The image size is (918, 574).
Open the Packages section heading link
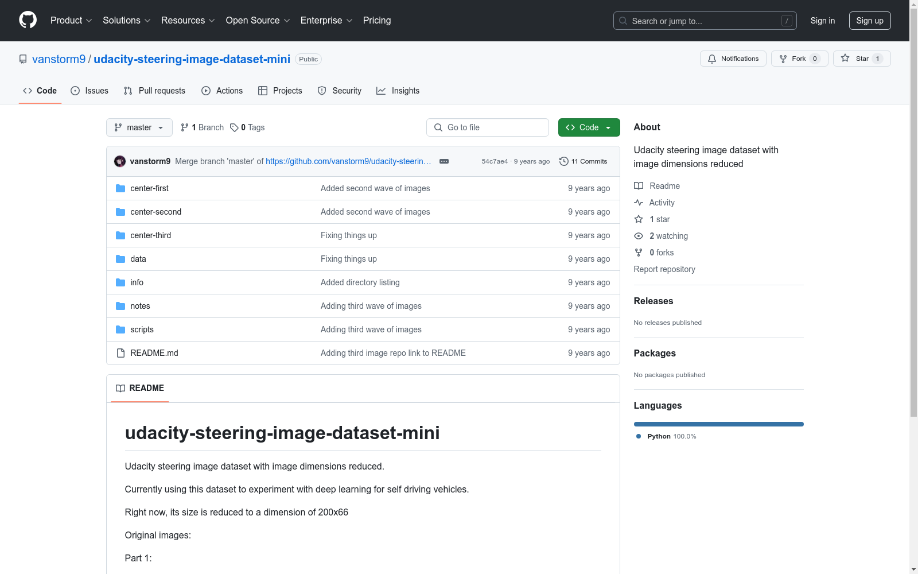pos(655,353)
